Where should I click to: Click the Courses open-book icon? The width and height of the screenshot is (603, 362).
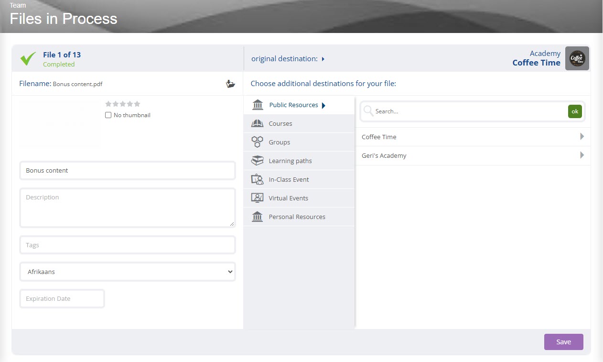[x=257, y=123]
